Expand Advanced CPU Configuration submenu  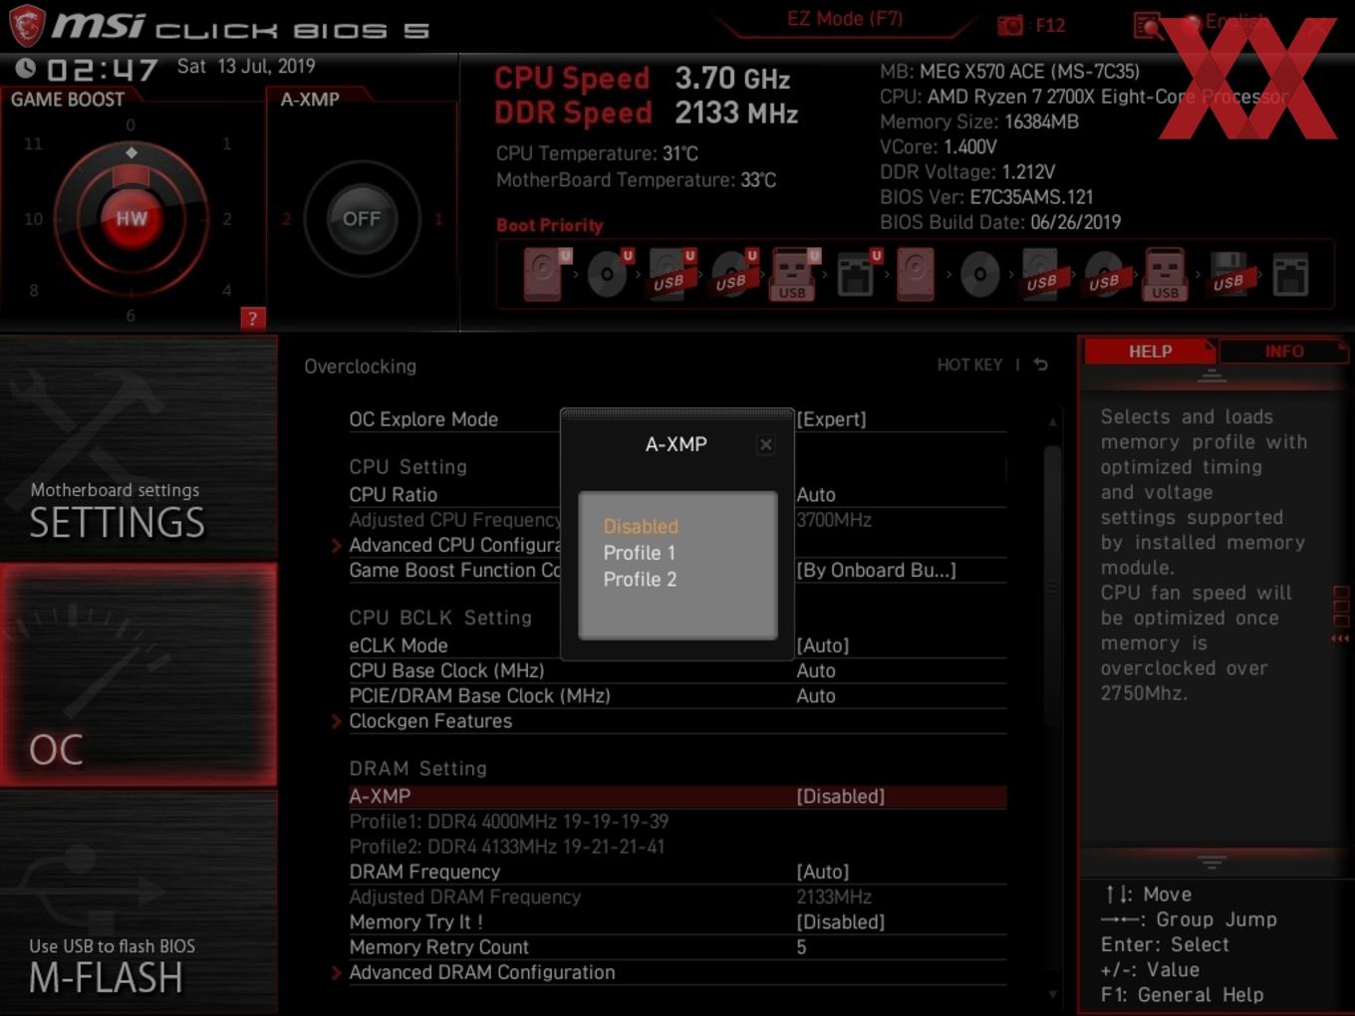point(455,545)
